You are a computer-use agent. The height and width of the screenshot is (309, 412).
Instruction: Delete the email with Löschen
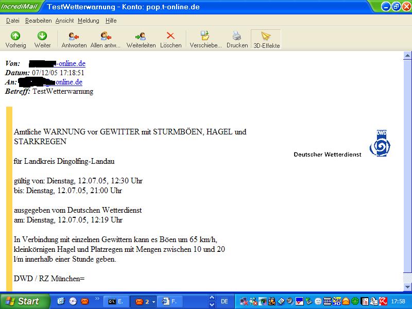coord(170,40)
